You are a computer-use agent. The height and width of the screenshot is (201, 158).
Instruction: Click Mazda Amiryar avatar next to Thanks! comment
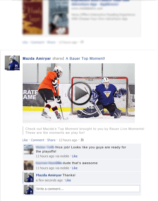(29, 178)
